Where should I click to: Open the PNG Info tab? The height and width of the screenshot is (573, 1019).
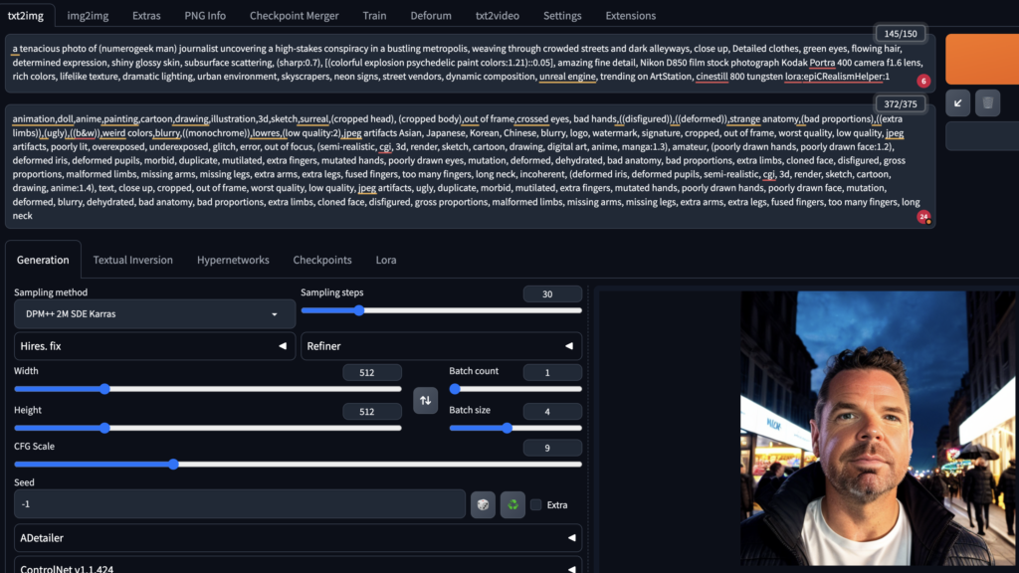pos(205,16)
